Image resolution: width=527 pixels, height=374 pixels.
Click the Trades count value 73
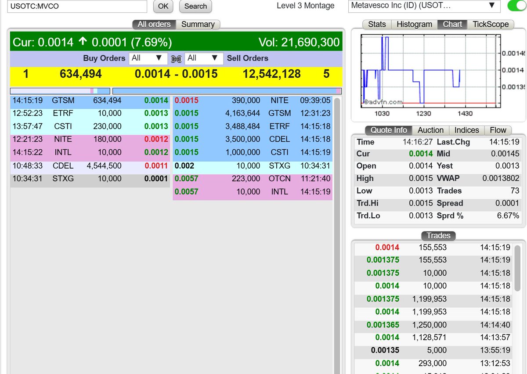pyautogui.click(x=515, y=191)
